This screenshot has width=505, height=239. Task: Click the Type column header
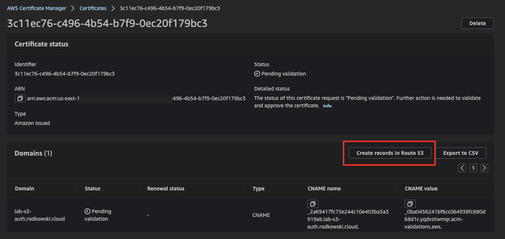coord(259,189)
